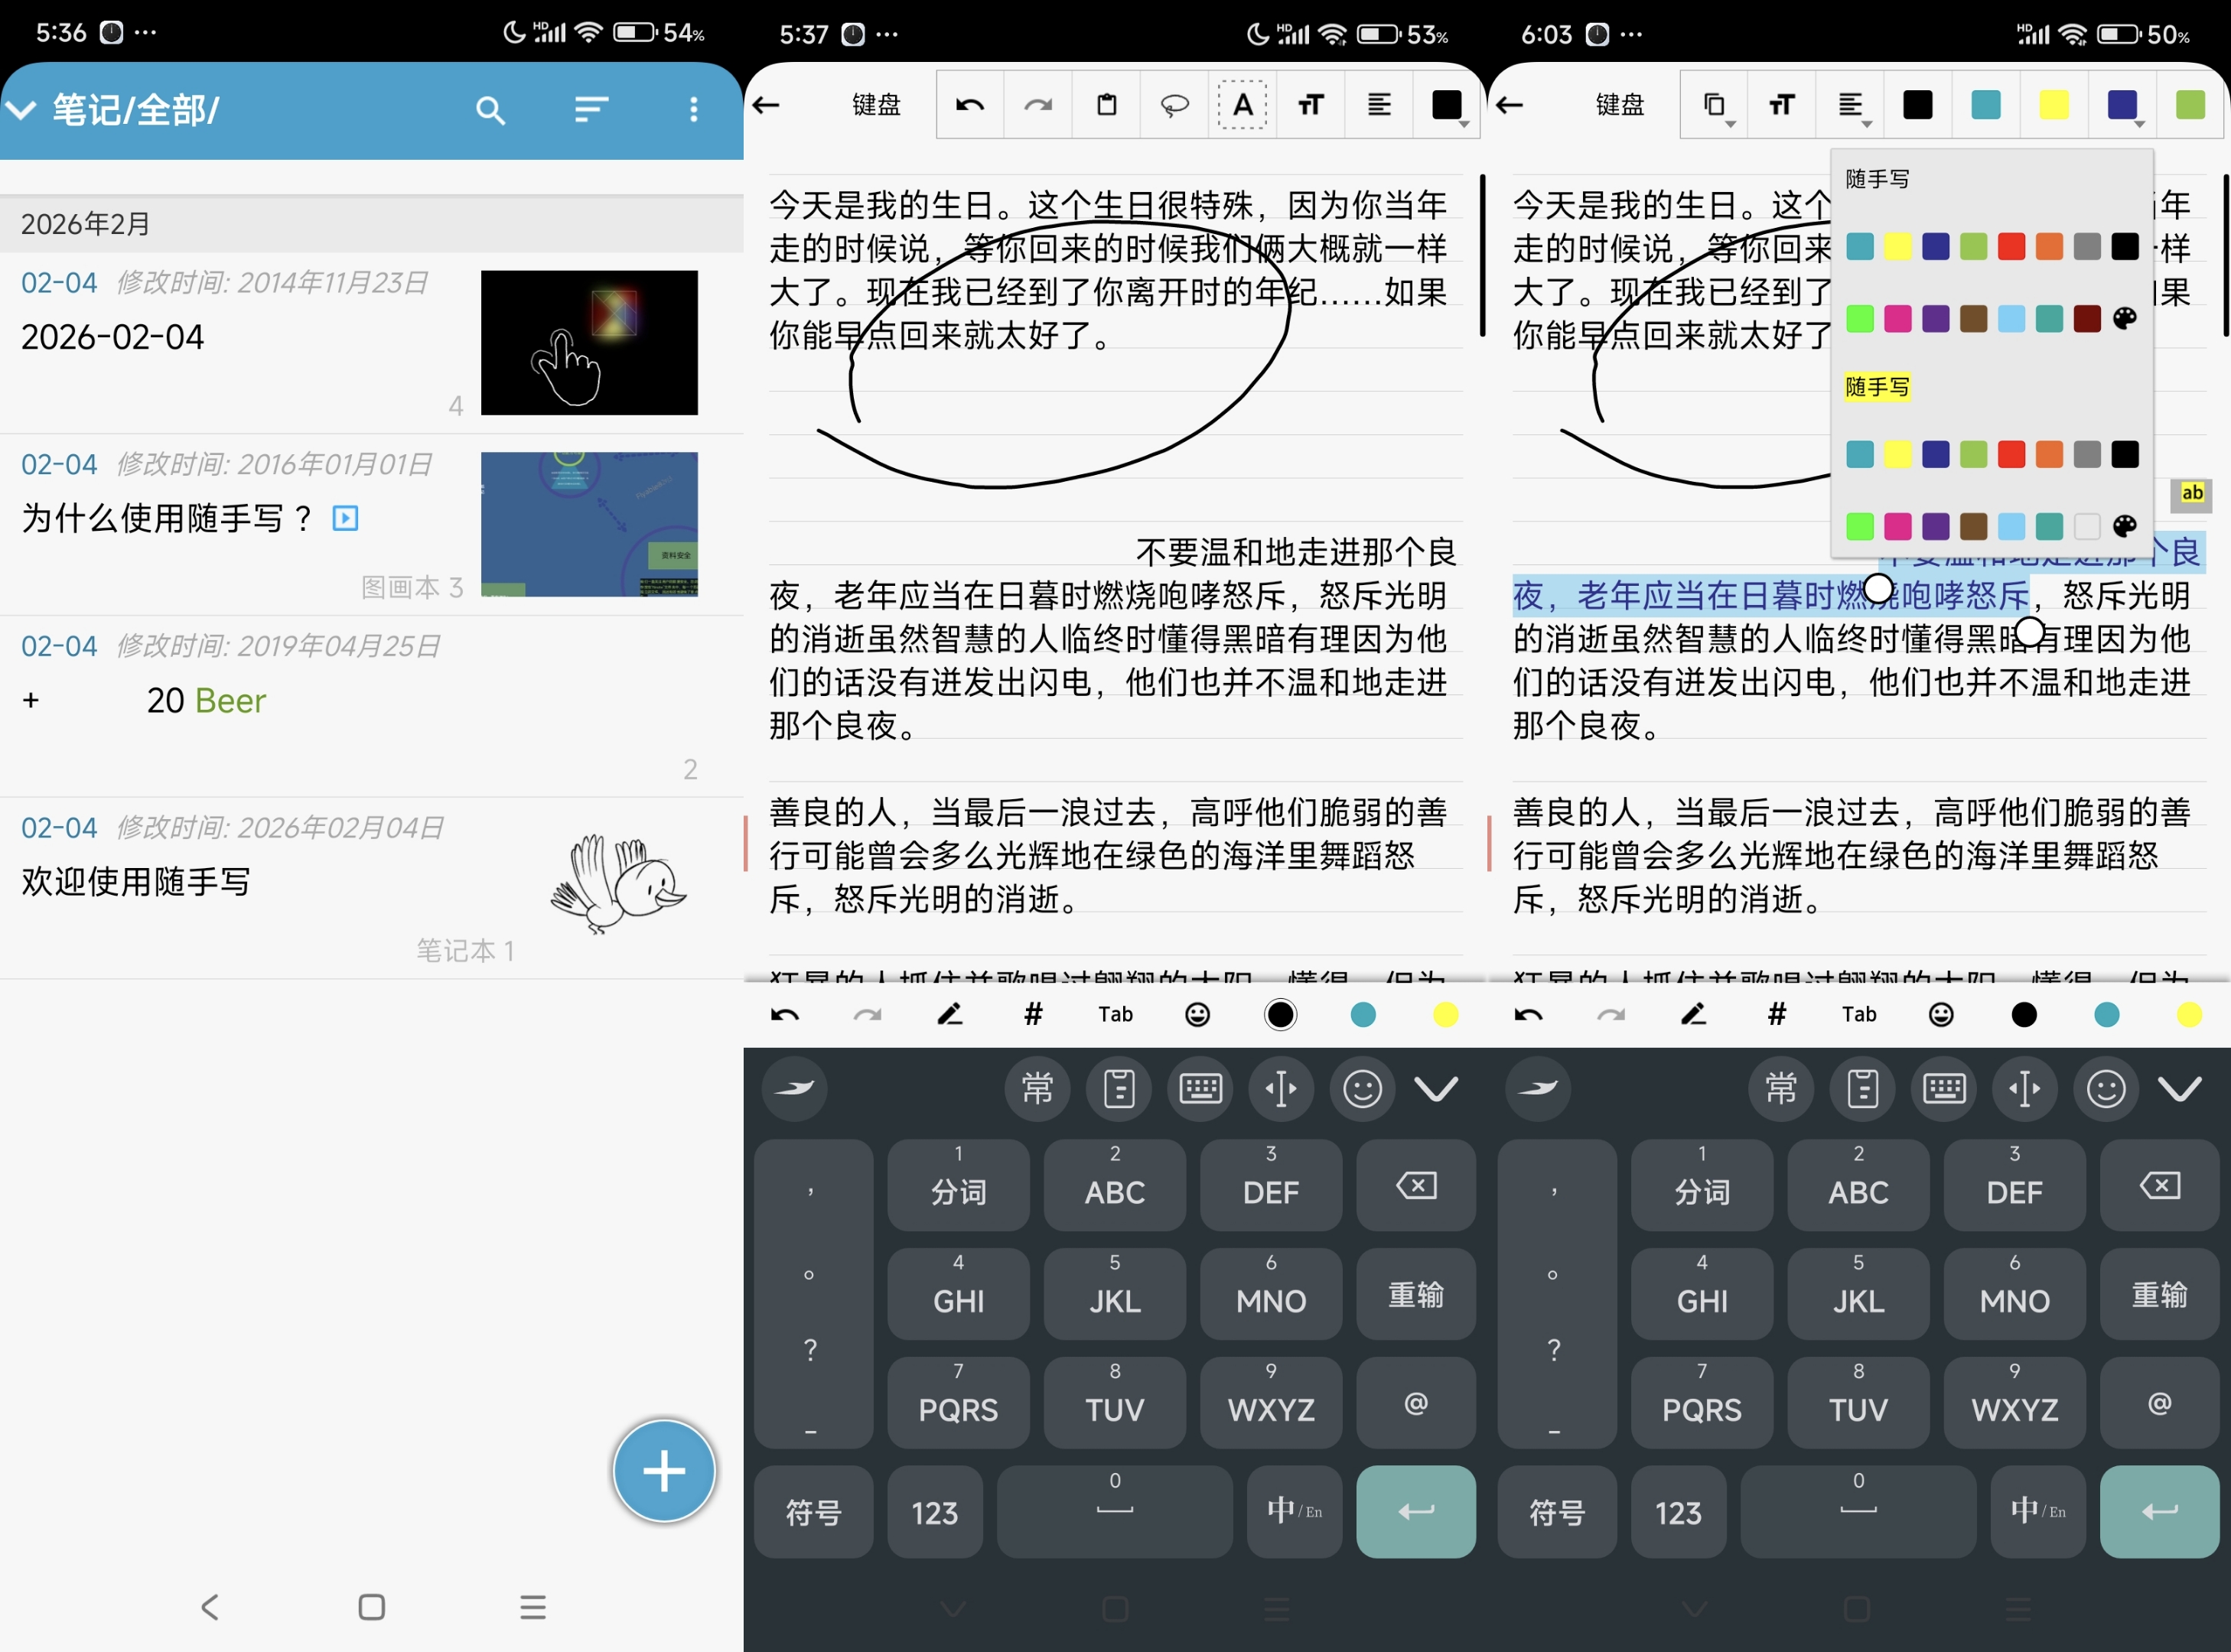Open the black color dropdown in the middle toolbar
This screenshot has width=2231, height=1652.
[x=1448, y=105]
